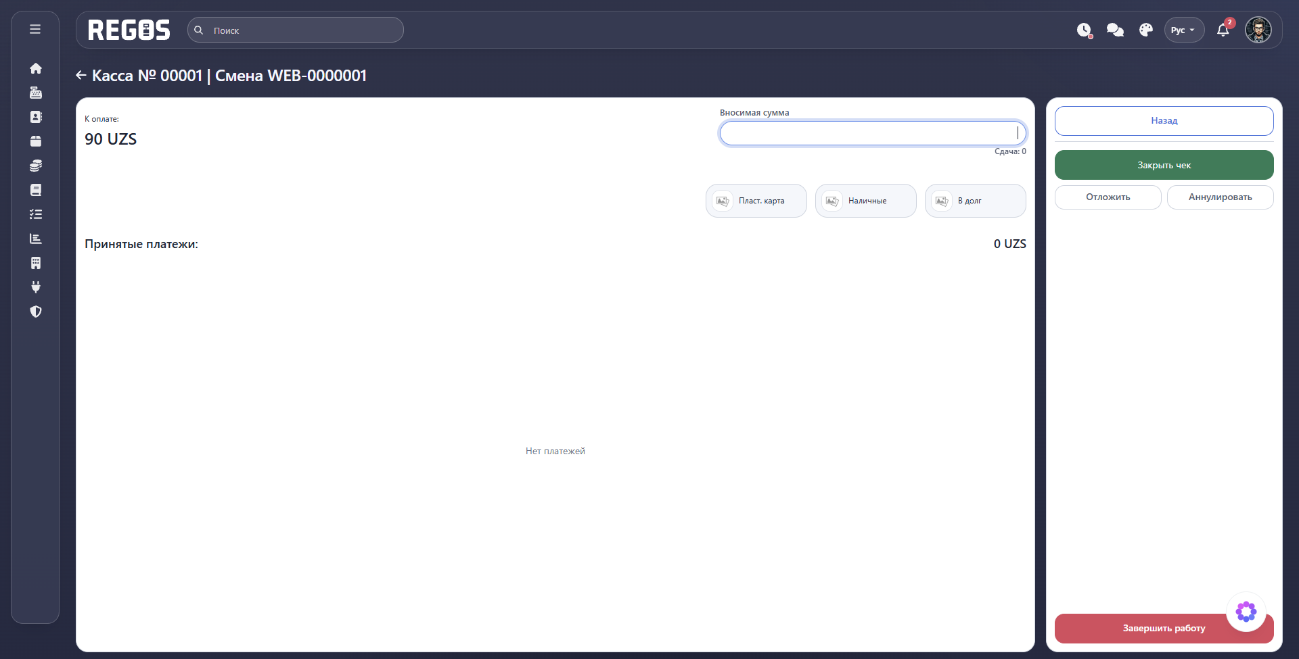The height and width of the screenshot is (659, 1299).
Task: Click the Аннулировать button
Action: [x=1221, y=197]
